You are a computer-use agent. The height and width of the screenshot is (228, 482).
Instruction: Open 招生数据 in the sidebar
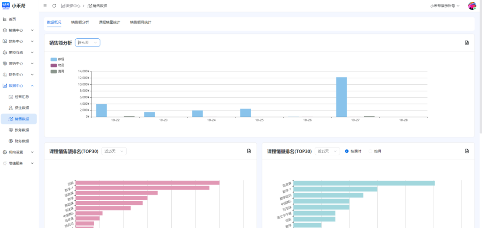21,108
